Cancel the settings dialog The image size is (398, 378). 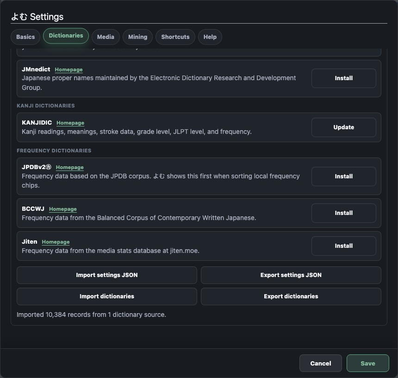click(321, 363)
